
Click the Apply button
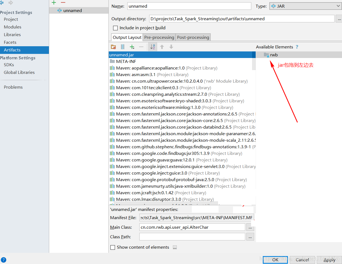click(x=329, y=260)
